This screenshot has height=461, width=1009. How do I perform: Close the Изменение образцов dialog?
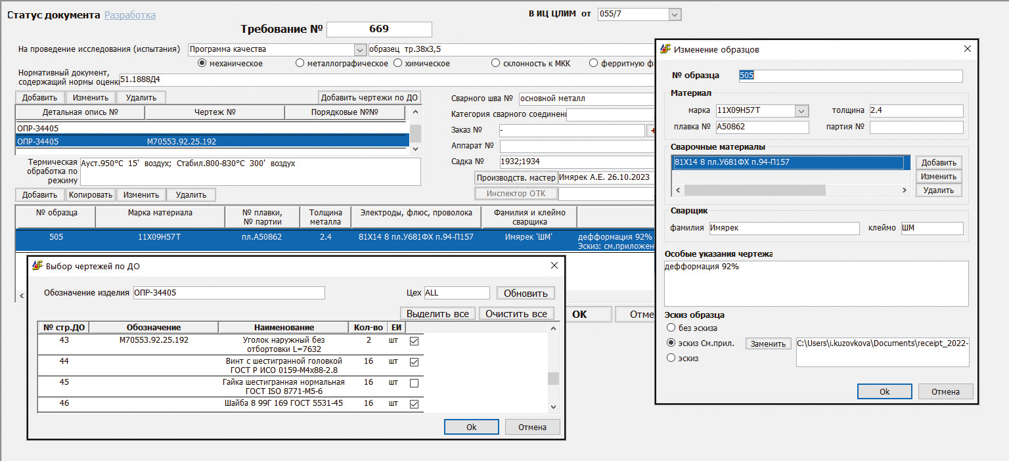[x=967, y=49]
